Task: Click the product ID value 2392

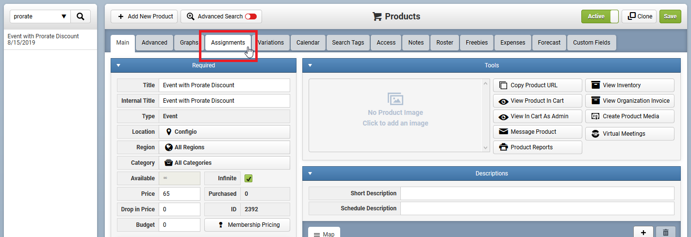Action: pyautogui.click(x=252, y=209)
